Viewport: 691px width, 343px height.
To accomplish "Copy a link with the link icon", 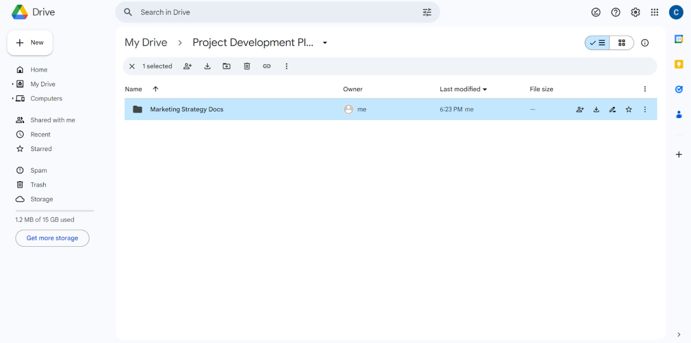I will (267, 66).
